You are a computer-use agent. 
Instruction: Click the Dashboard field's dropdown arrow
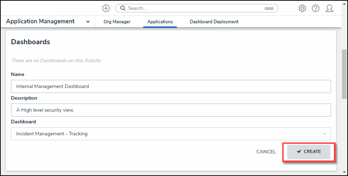pos(324,134)
